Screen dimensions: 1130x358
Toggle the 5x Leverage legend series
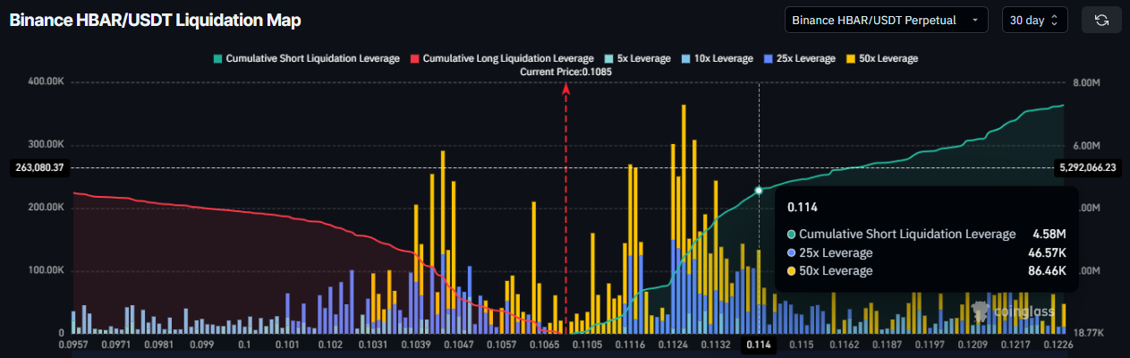[637, 58]
